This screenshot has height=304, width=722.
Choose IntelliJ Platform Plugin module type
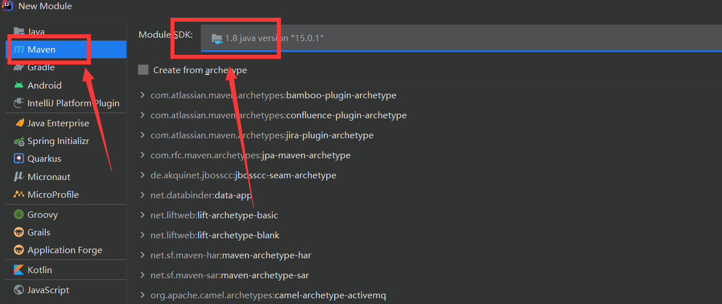click(x=66, y=103)
